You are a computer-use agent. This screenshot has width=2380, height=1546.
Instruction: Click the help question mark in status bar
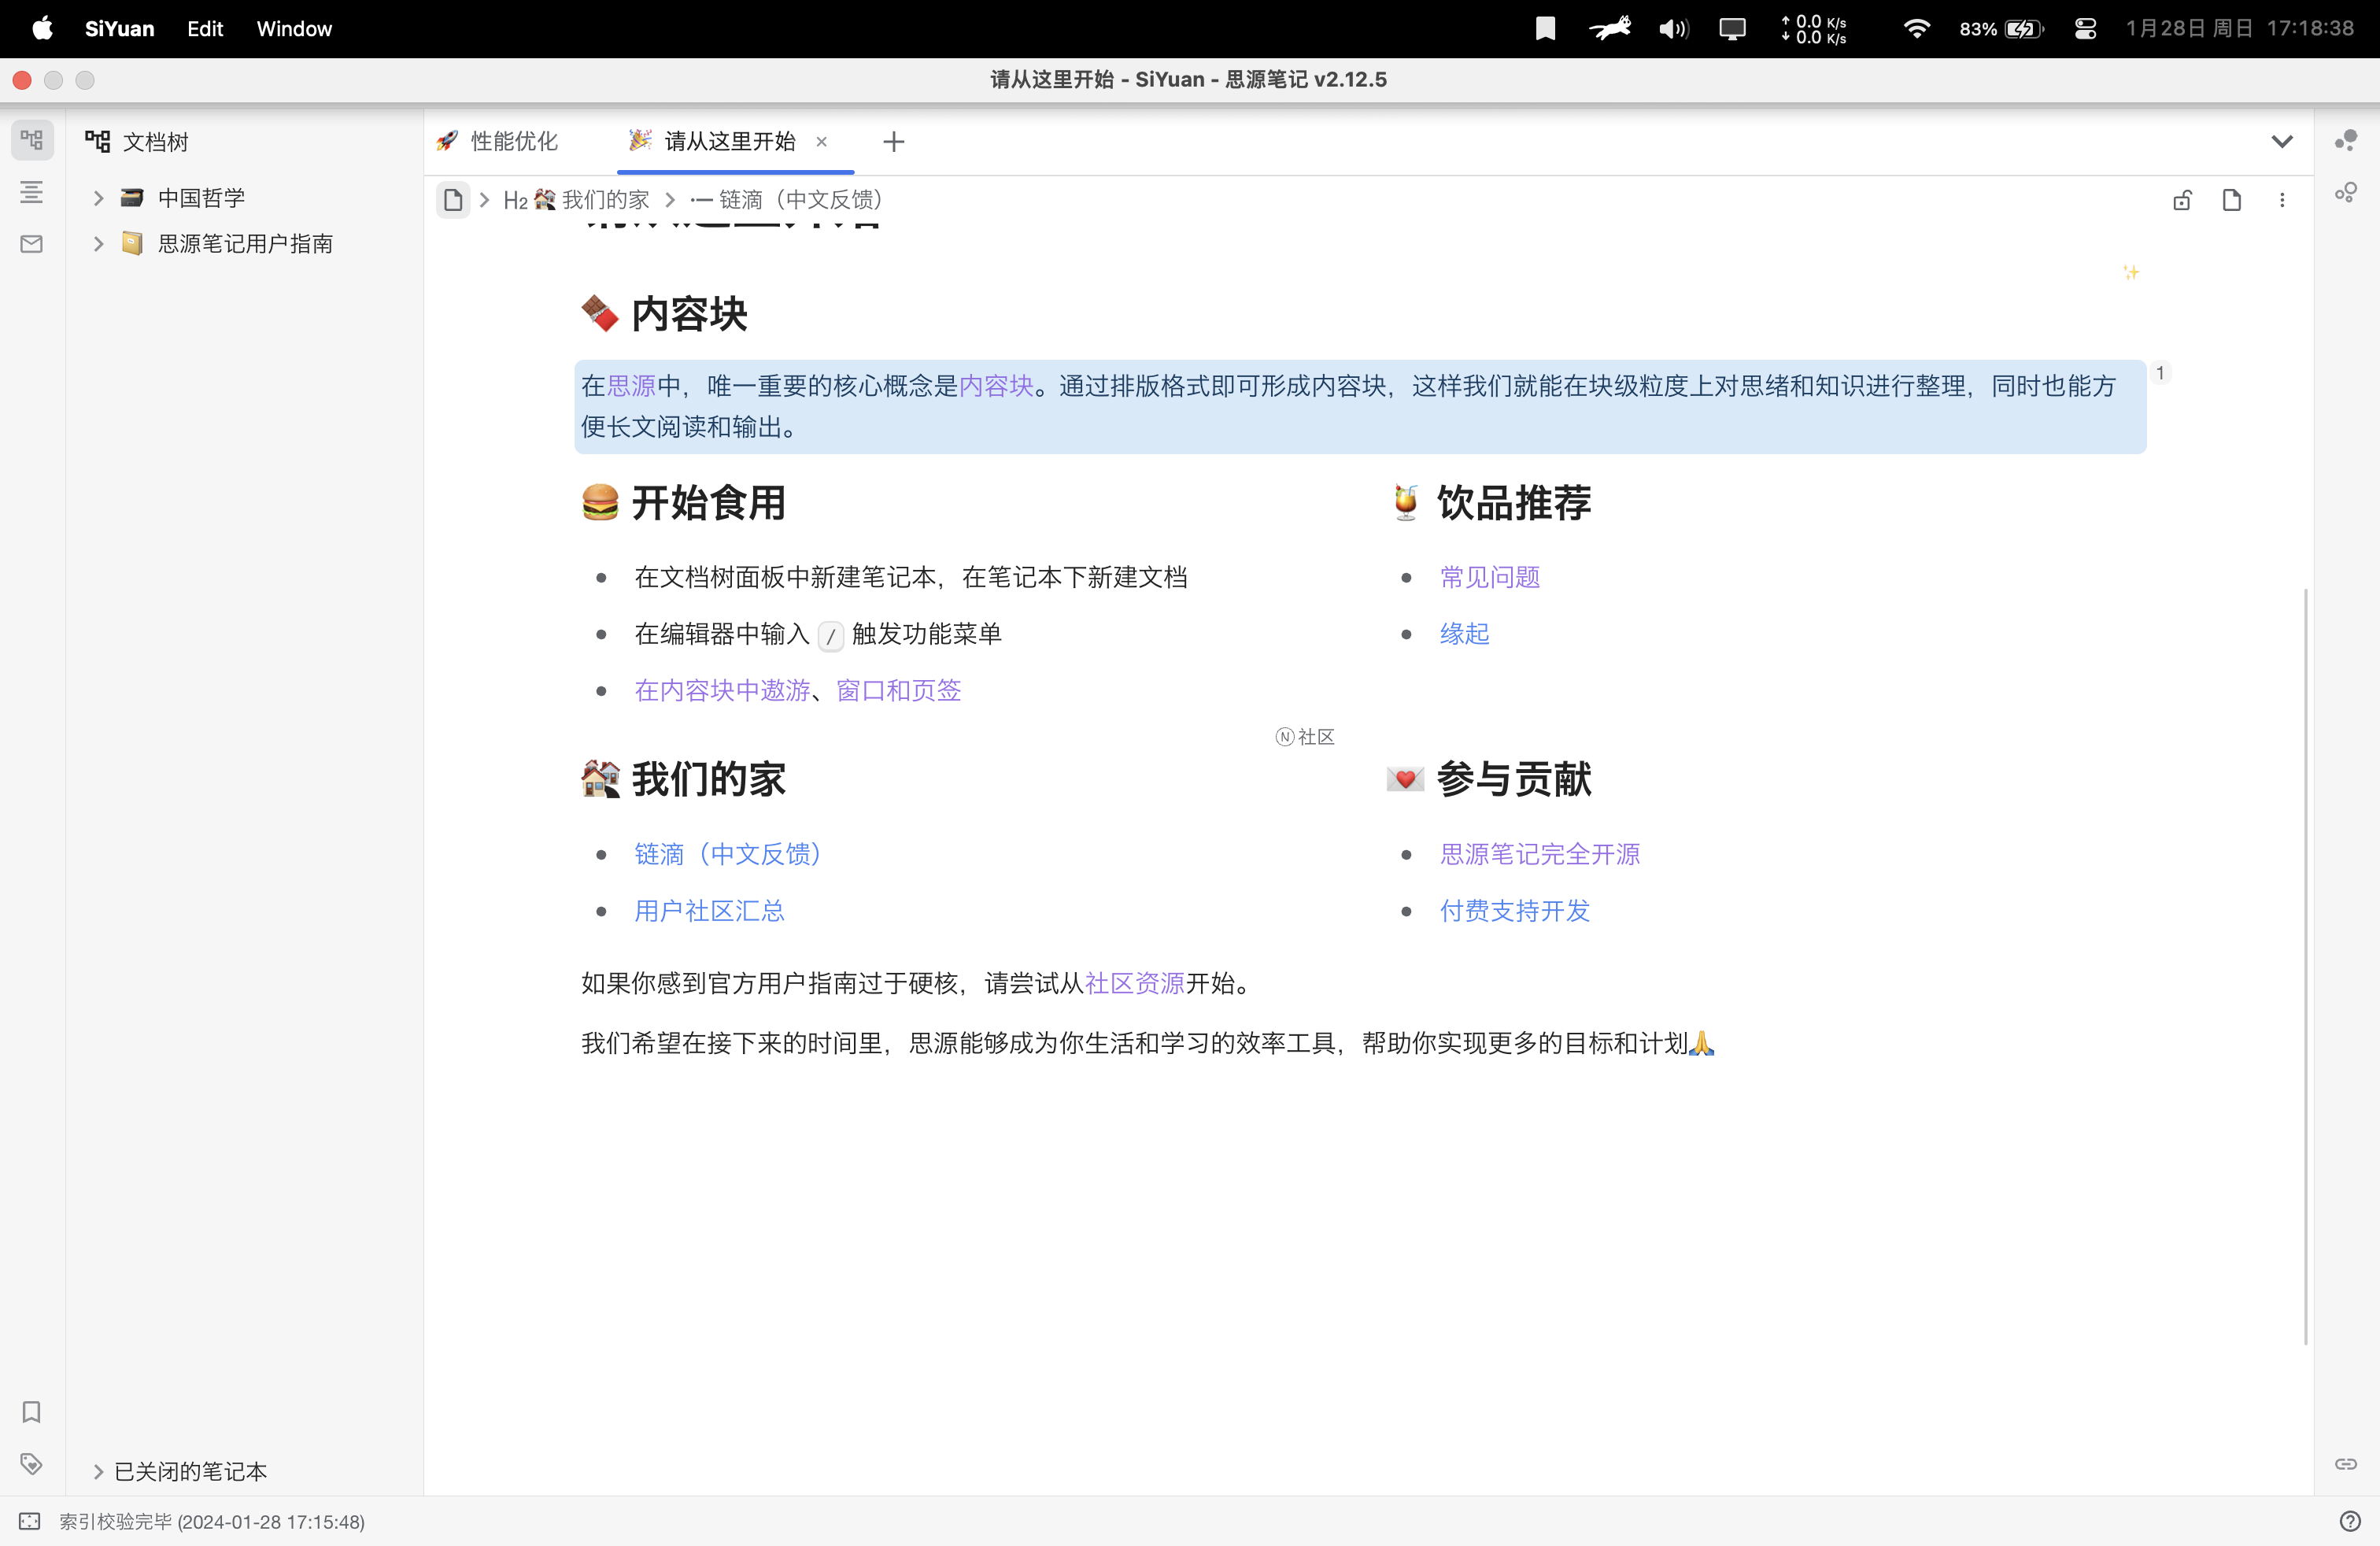[2352, 1520]
